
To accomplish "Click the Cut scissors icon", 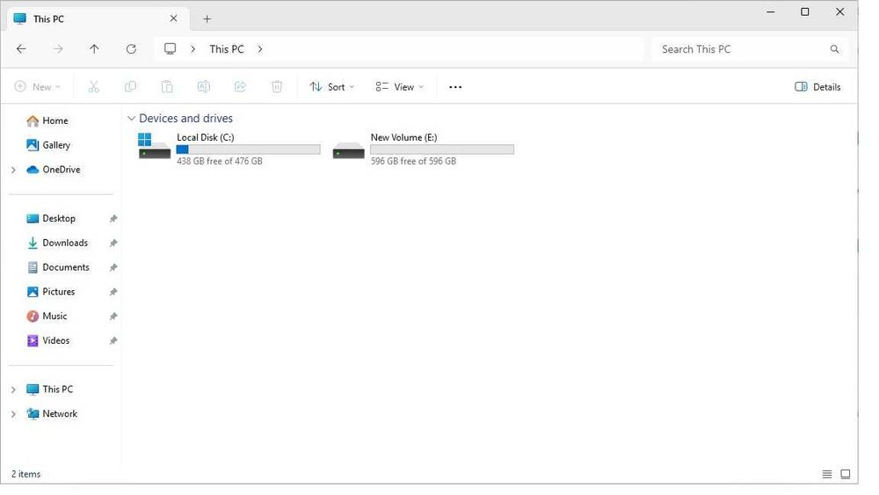I will (x=94, y=86).
